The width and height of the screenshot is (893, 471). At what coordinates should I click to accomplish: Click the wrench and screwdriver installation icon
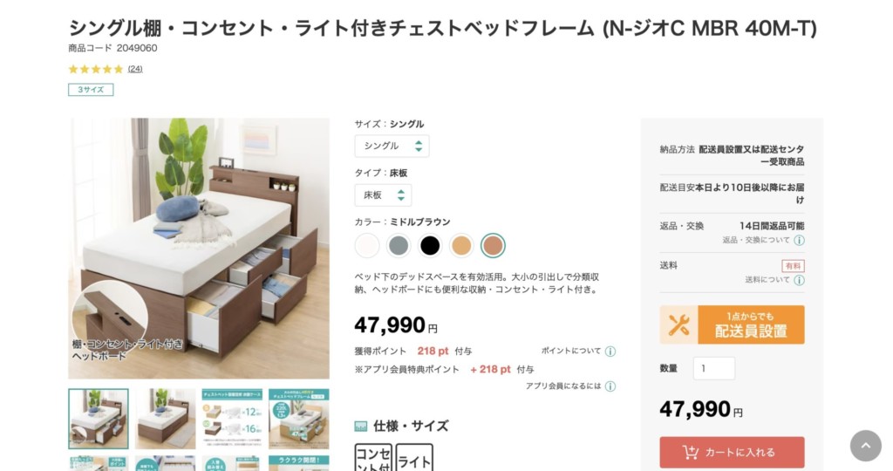pyautogui.click(x=678, y=324)
